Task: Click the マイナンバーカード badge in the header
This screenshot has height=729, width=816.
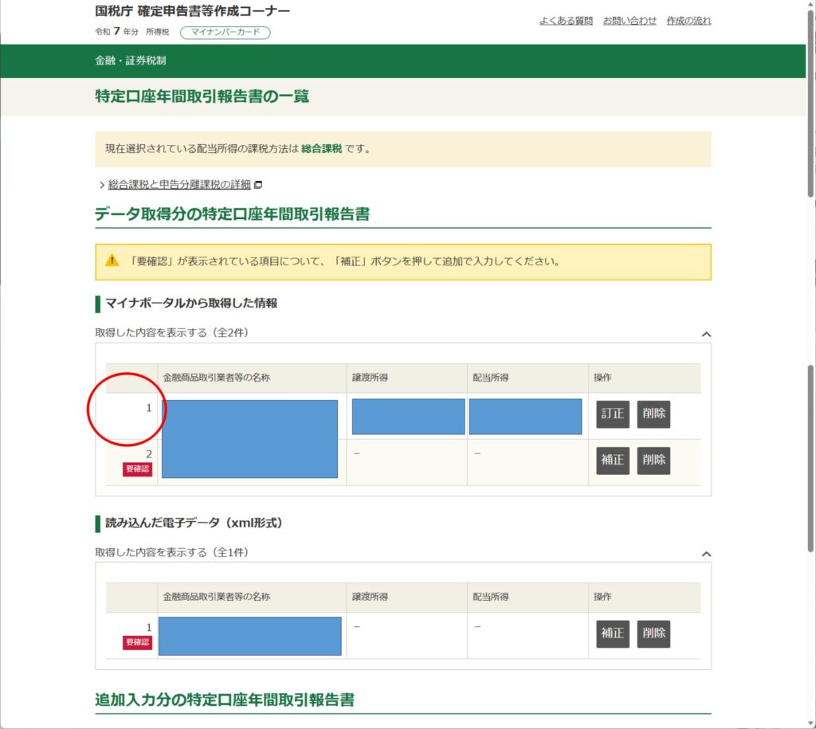Action: (x=225, y=33)
